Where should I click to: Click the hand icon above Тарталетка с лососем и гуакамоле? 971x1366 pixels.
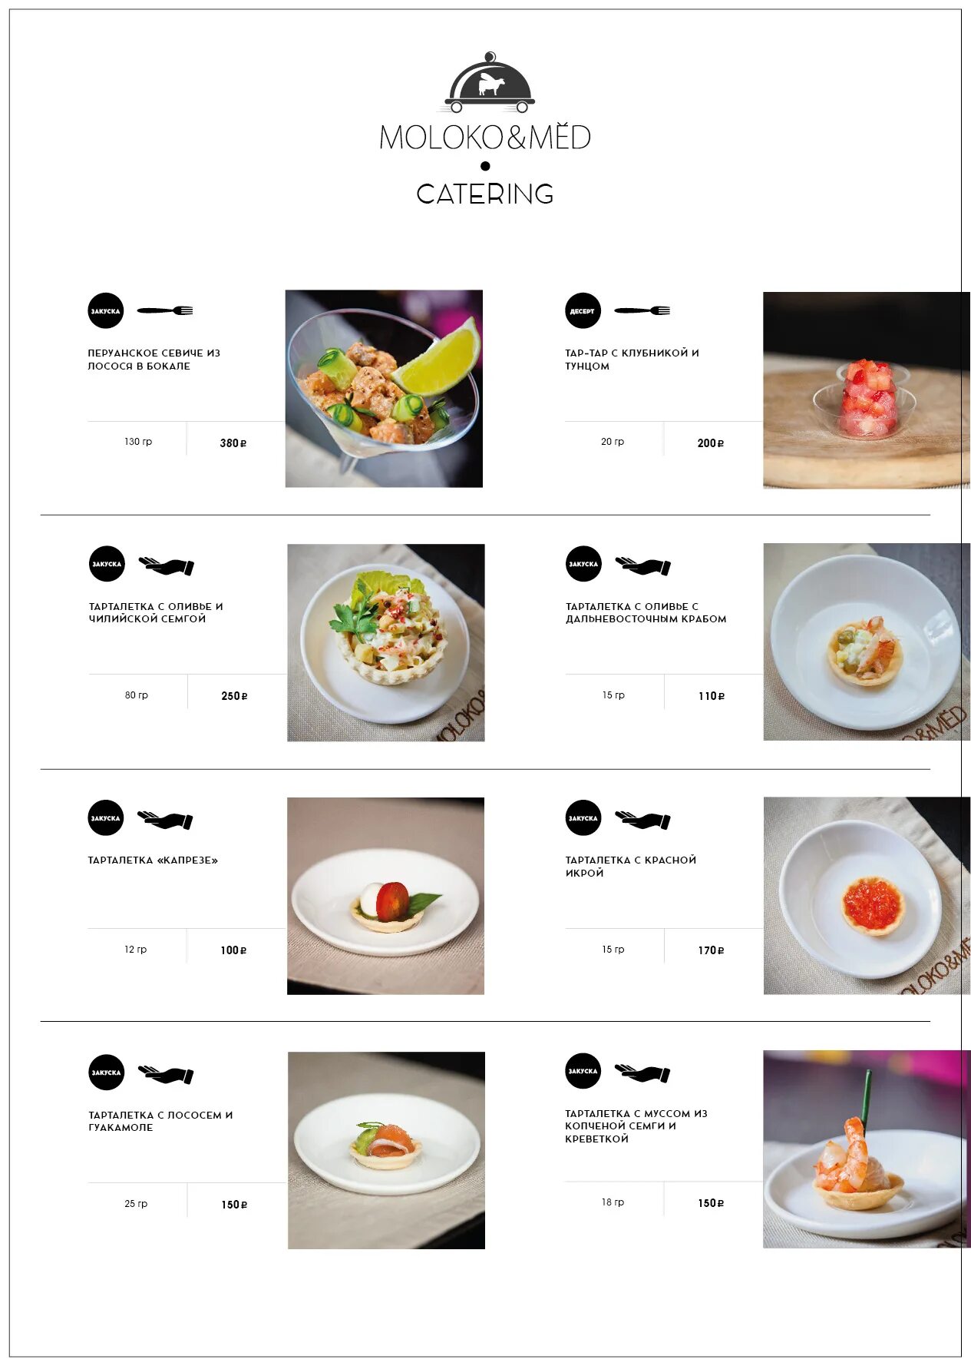(166, 1074)
